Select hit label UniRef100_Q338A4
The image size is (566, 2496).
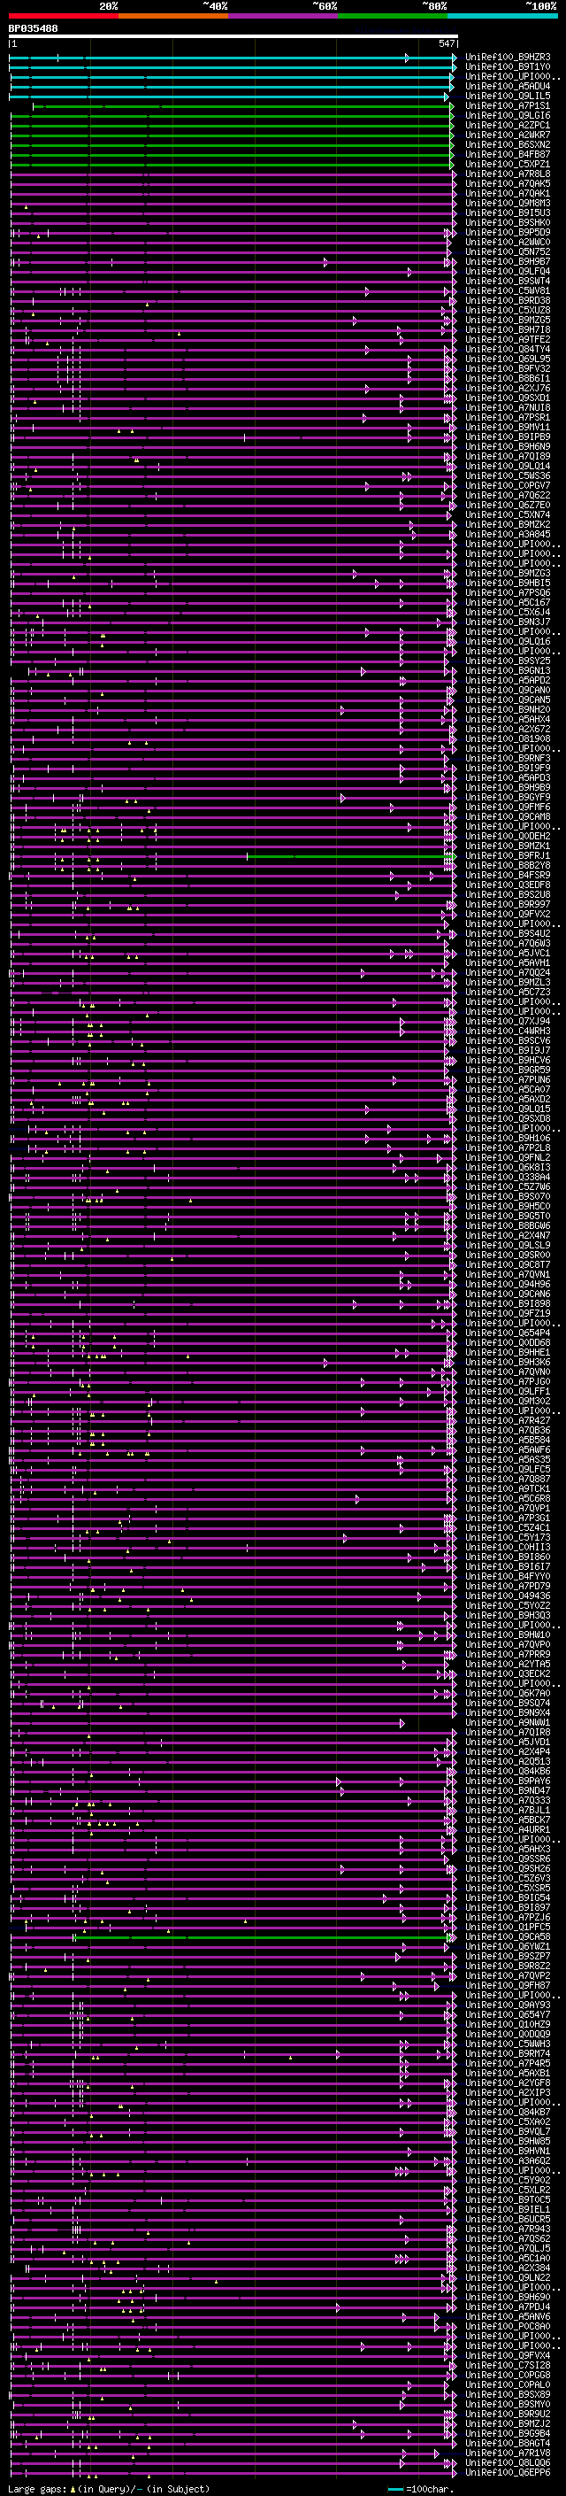508,1178
